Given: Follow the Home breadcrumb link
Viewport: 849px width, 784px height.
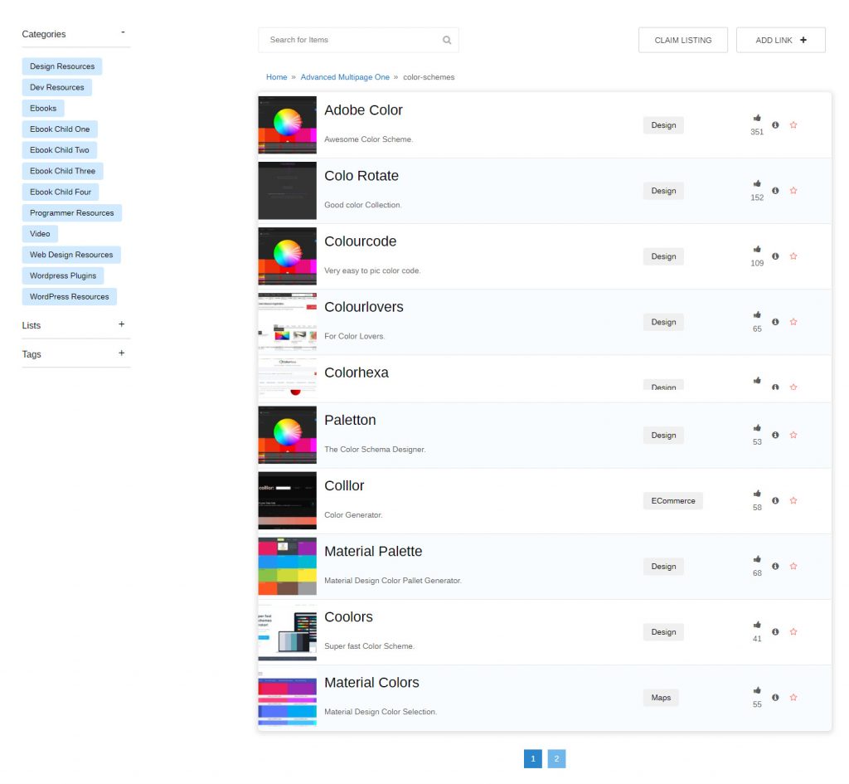Looking at the screenshot, I should (277, 77).
